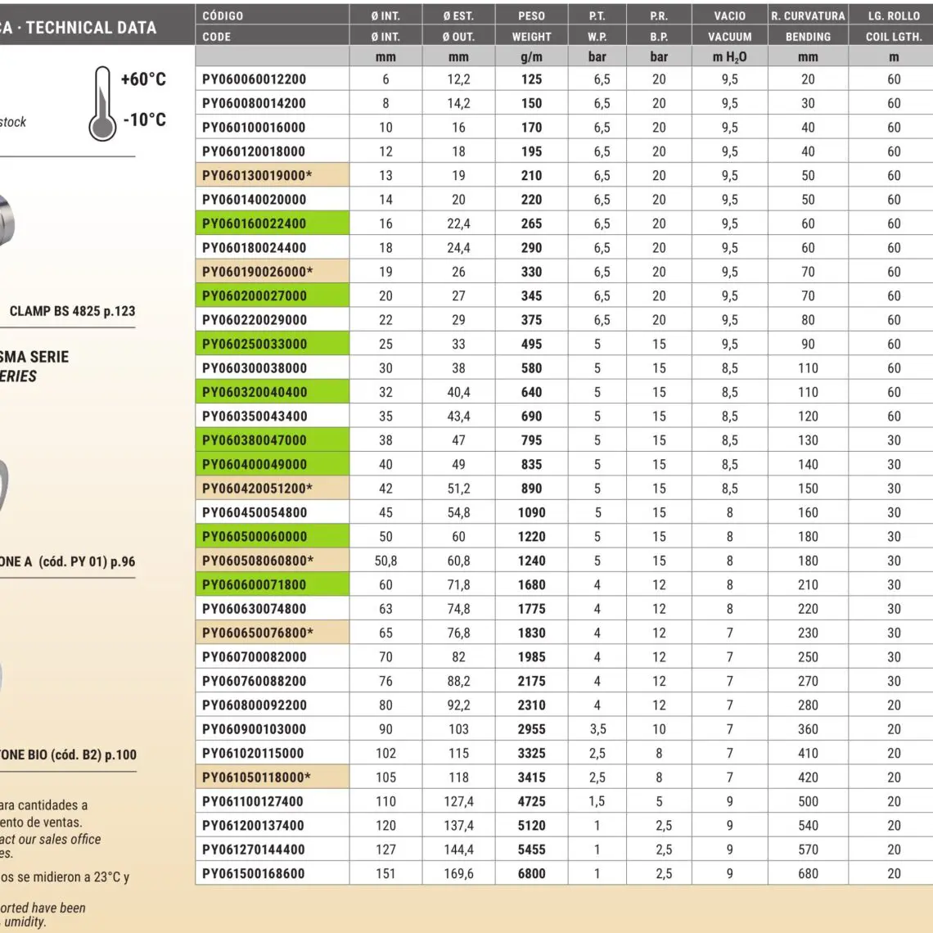Click the VACIO / VACUUM column header

(x=729, y=26)
